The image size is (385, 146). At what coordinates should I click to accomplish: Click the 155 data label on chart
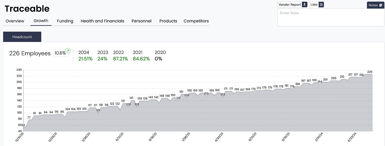tap(206, 93)
